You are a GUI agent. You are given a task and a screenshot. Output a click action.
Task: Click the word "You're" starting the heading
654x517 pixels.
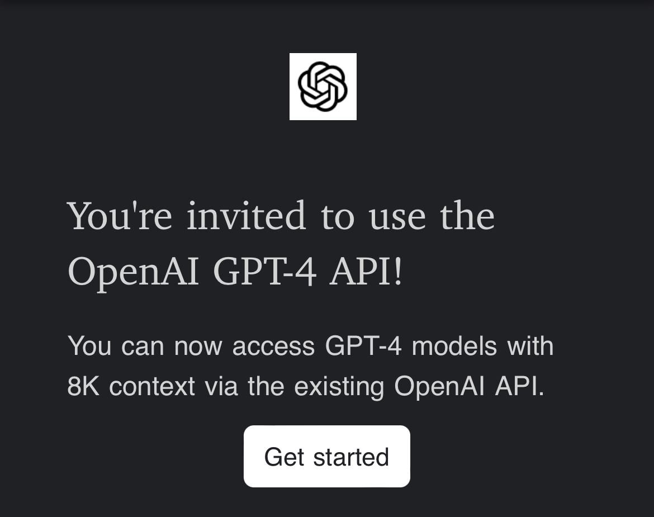pyautogui.click(x=120, y=216)
